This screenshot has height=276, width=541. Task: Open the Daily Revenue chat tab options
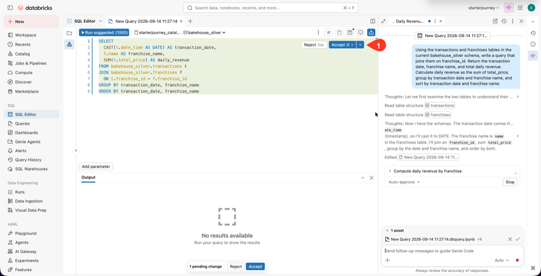(435, 22)
